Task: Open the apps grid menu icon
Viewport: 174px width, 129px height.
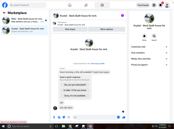Action: point(154,5)
